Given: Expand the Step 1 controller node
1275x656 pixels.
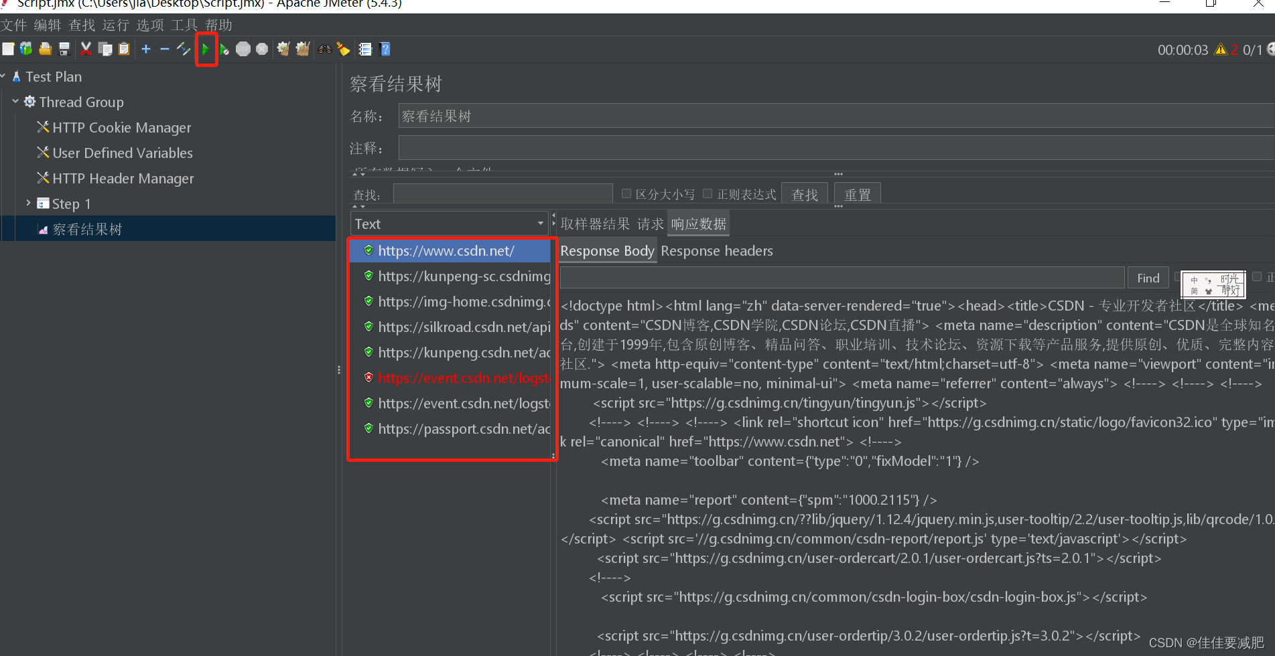Looking at the screenshot, I should pyautogui.click(x=28, y=203).
